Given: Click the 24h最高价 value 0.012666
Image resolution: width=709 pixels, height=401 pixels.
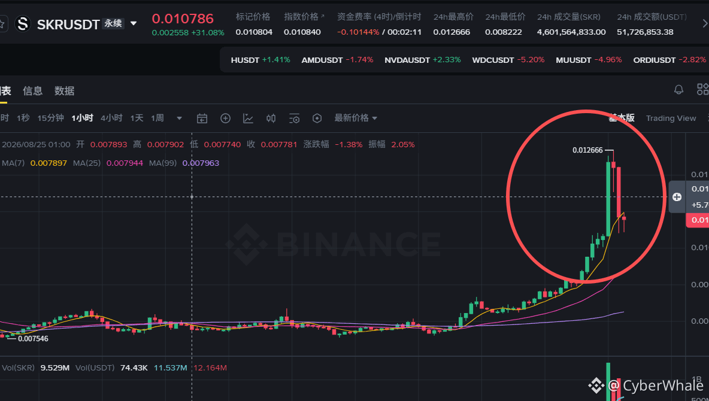Looking at the screenshot, I should click(x=452, y=32).
